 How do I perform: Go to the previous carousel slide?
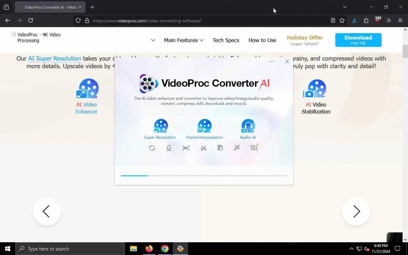pos(47,211)
